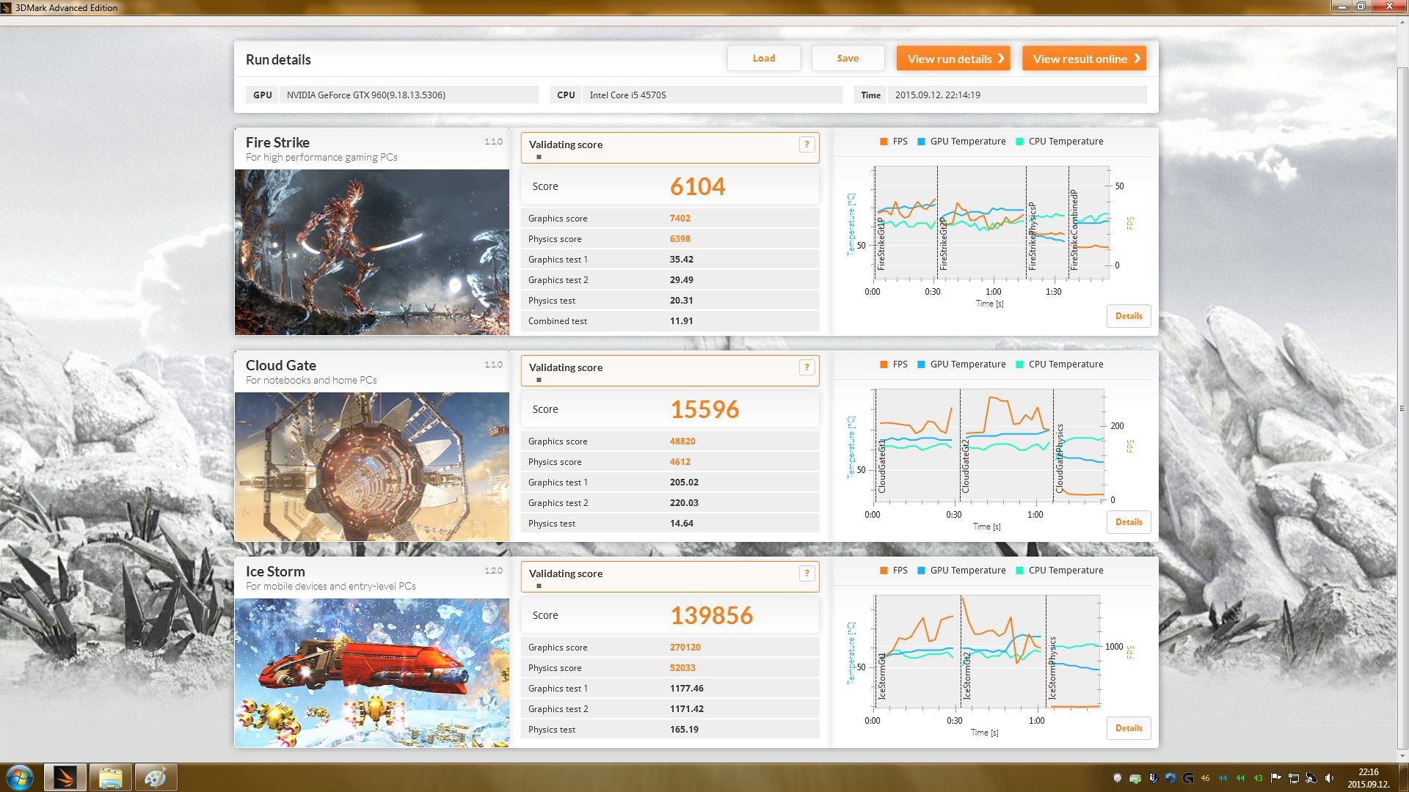Open Paint from the taskbar
This screenshot has height=792, width=1409.
tap(156, 777)
